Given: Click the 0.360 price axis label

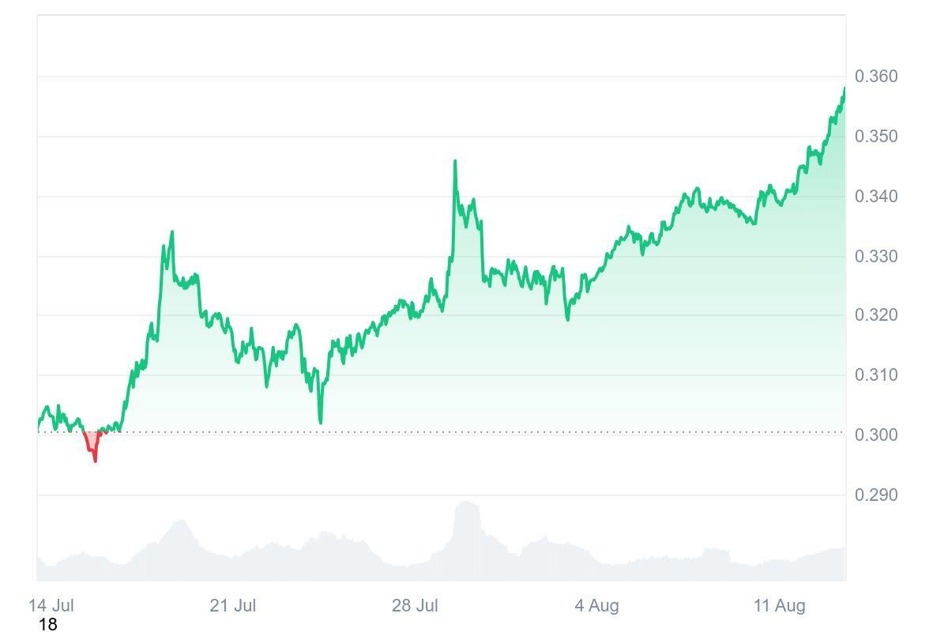Looking at the screenshot, I should click(x=876, y=77).
